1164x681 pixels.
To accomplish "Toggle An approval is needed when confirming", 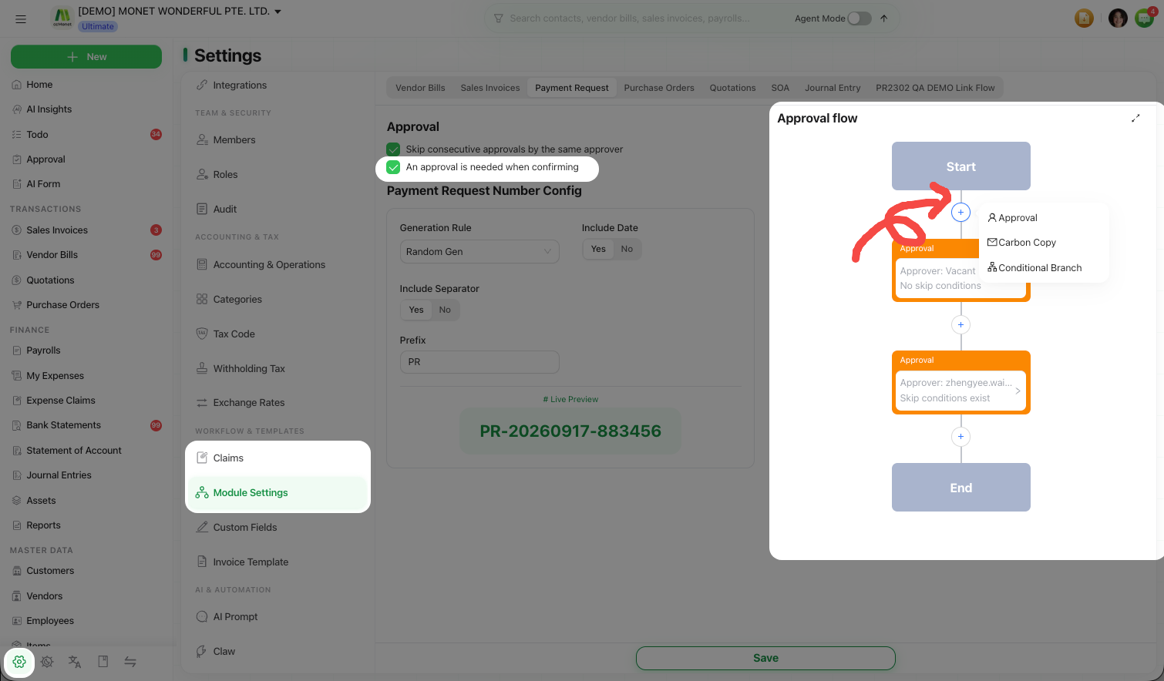I will click(393, 167).
